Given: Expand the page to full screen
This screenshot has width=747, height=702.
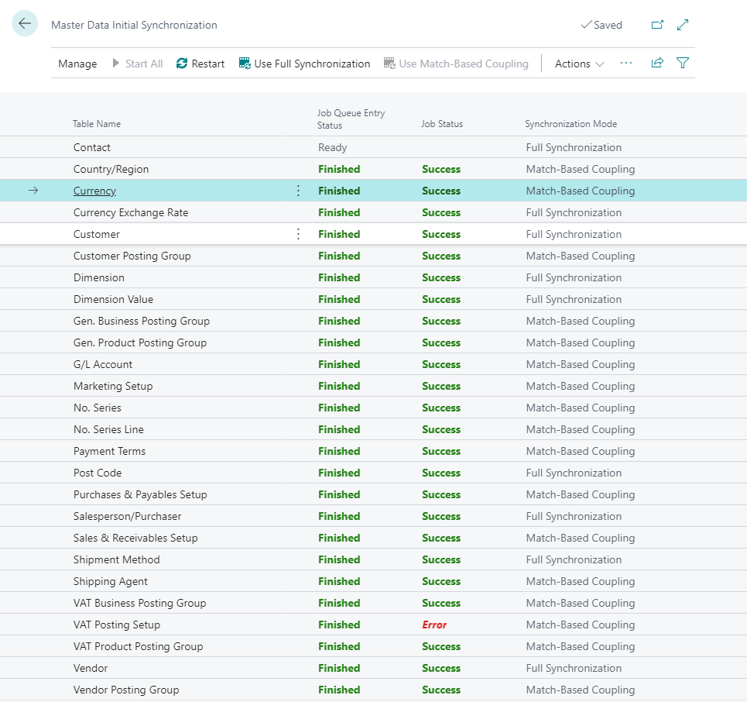Looking at the screenshot, I should pyautogui.click(x=683, y=25).
